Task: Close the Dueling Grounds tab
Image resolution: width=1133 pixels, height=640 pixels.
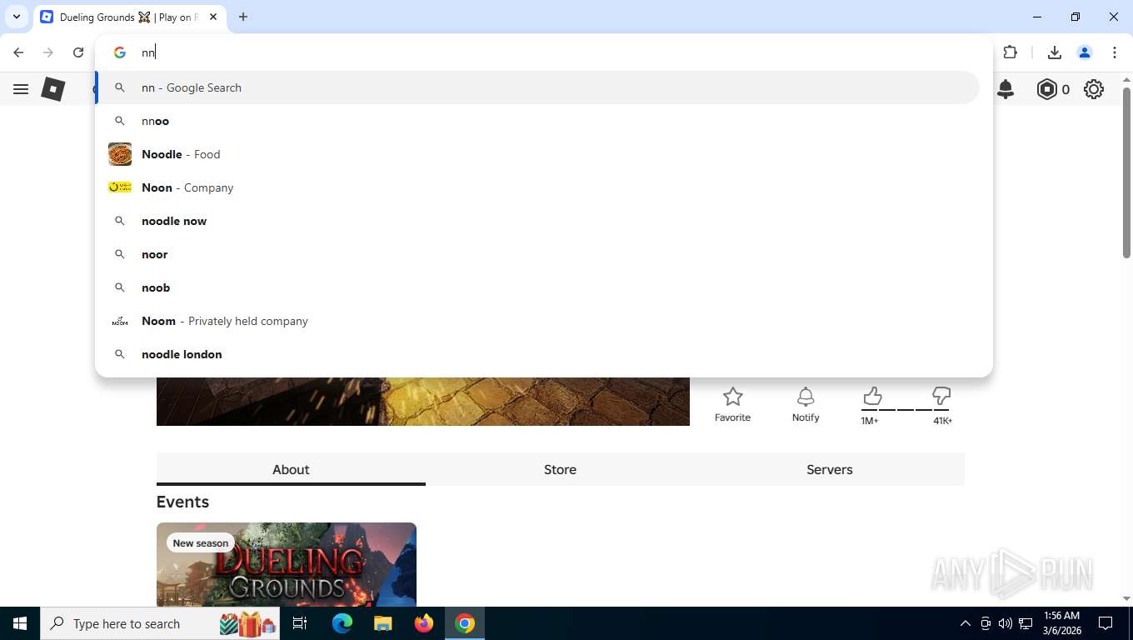Action: [x=213, y=17]
